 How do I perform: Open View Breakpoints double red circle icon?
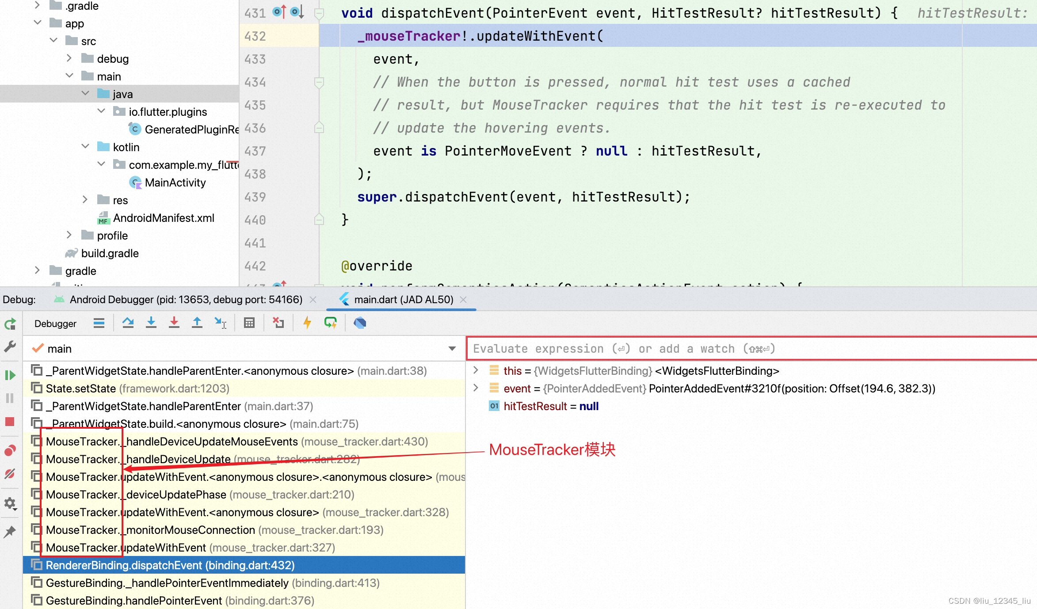point(10,450)
